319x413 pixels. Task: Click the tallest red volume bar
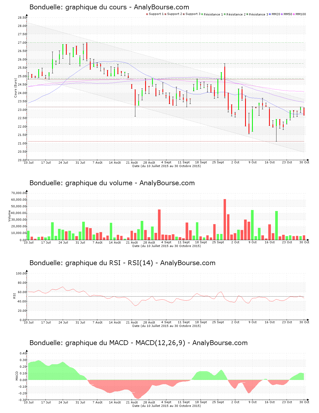point(225,219)
